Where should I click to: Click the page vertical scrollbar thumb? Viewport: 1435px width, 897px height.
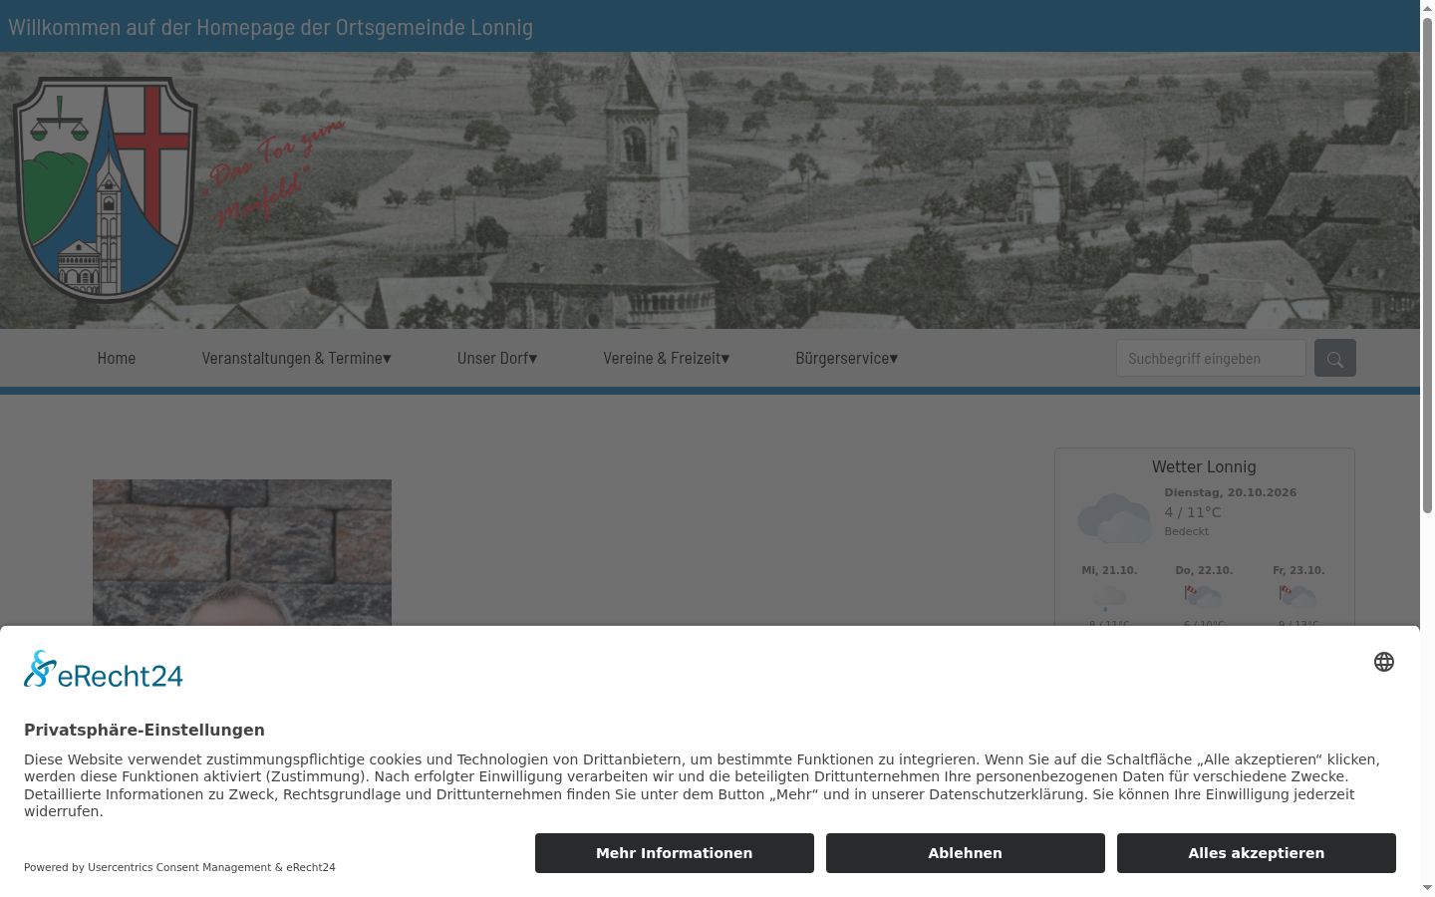coord(1427,265)
